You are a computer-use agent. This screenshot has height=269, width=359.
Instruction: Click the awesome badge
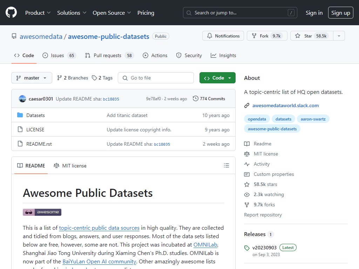pos(42,212)
